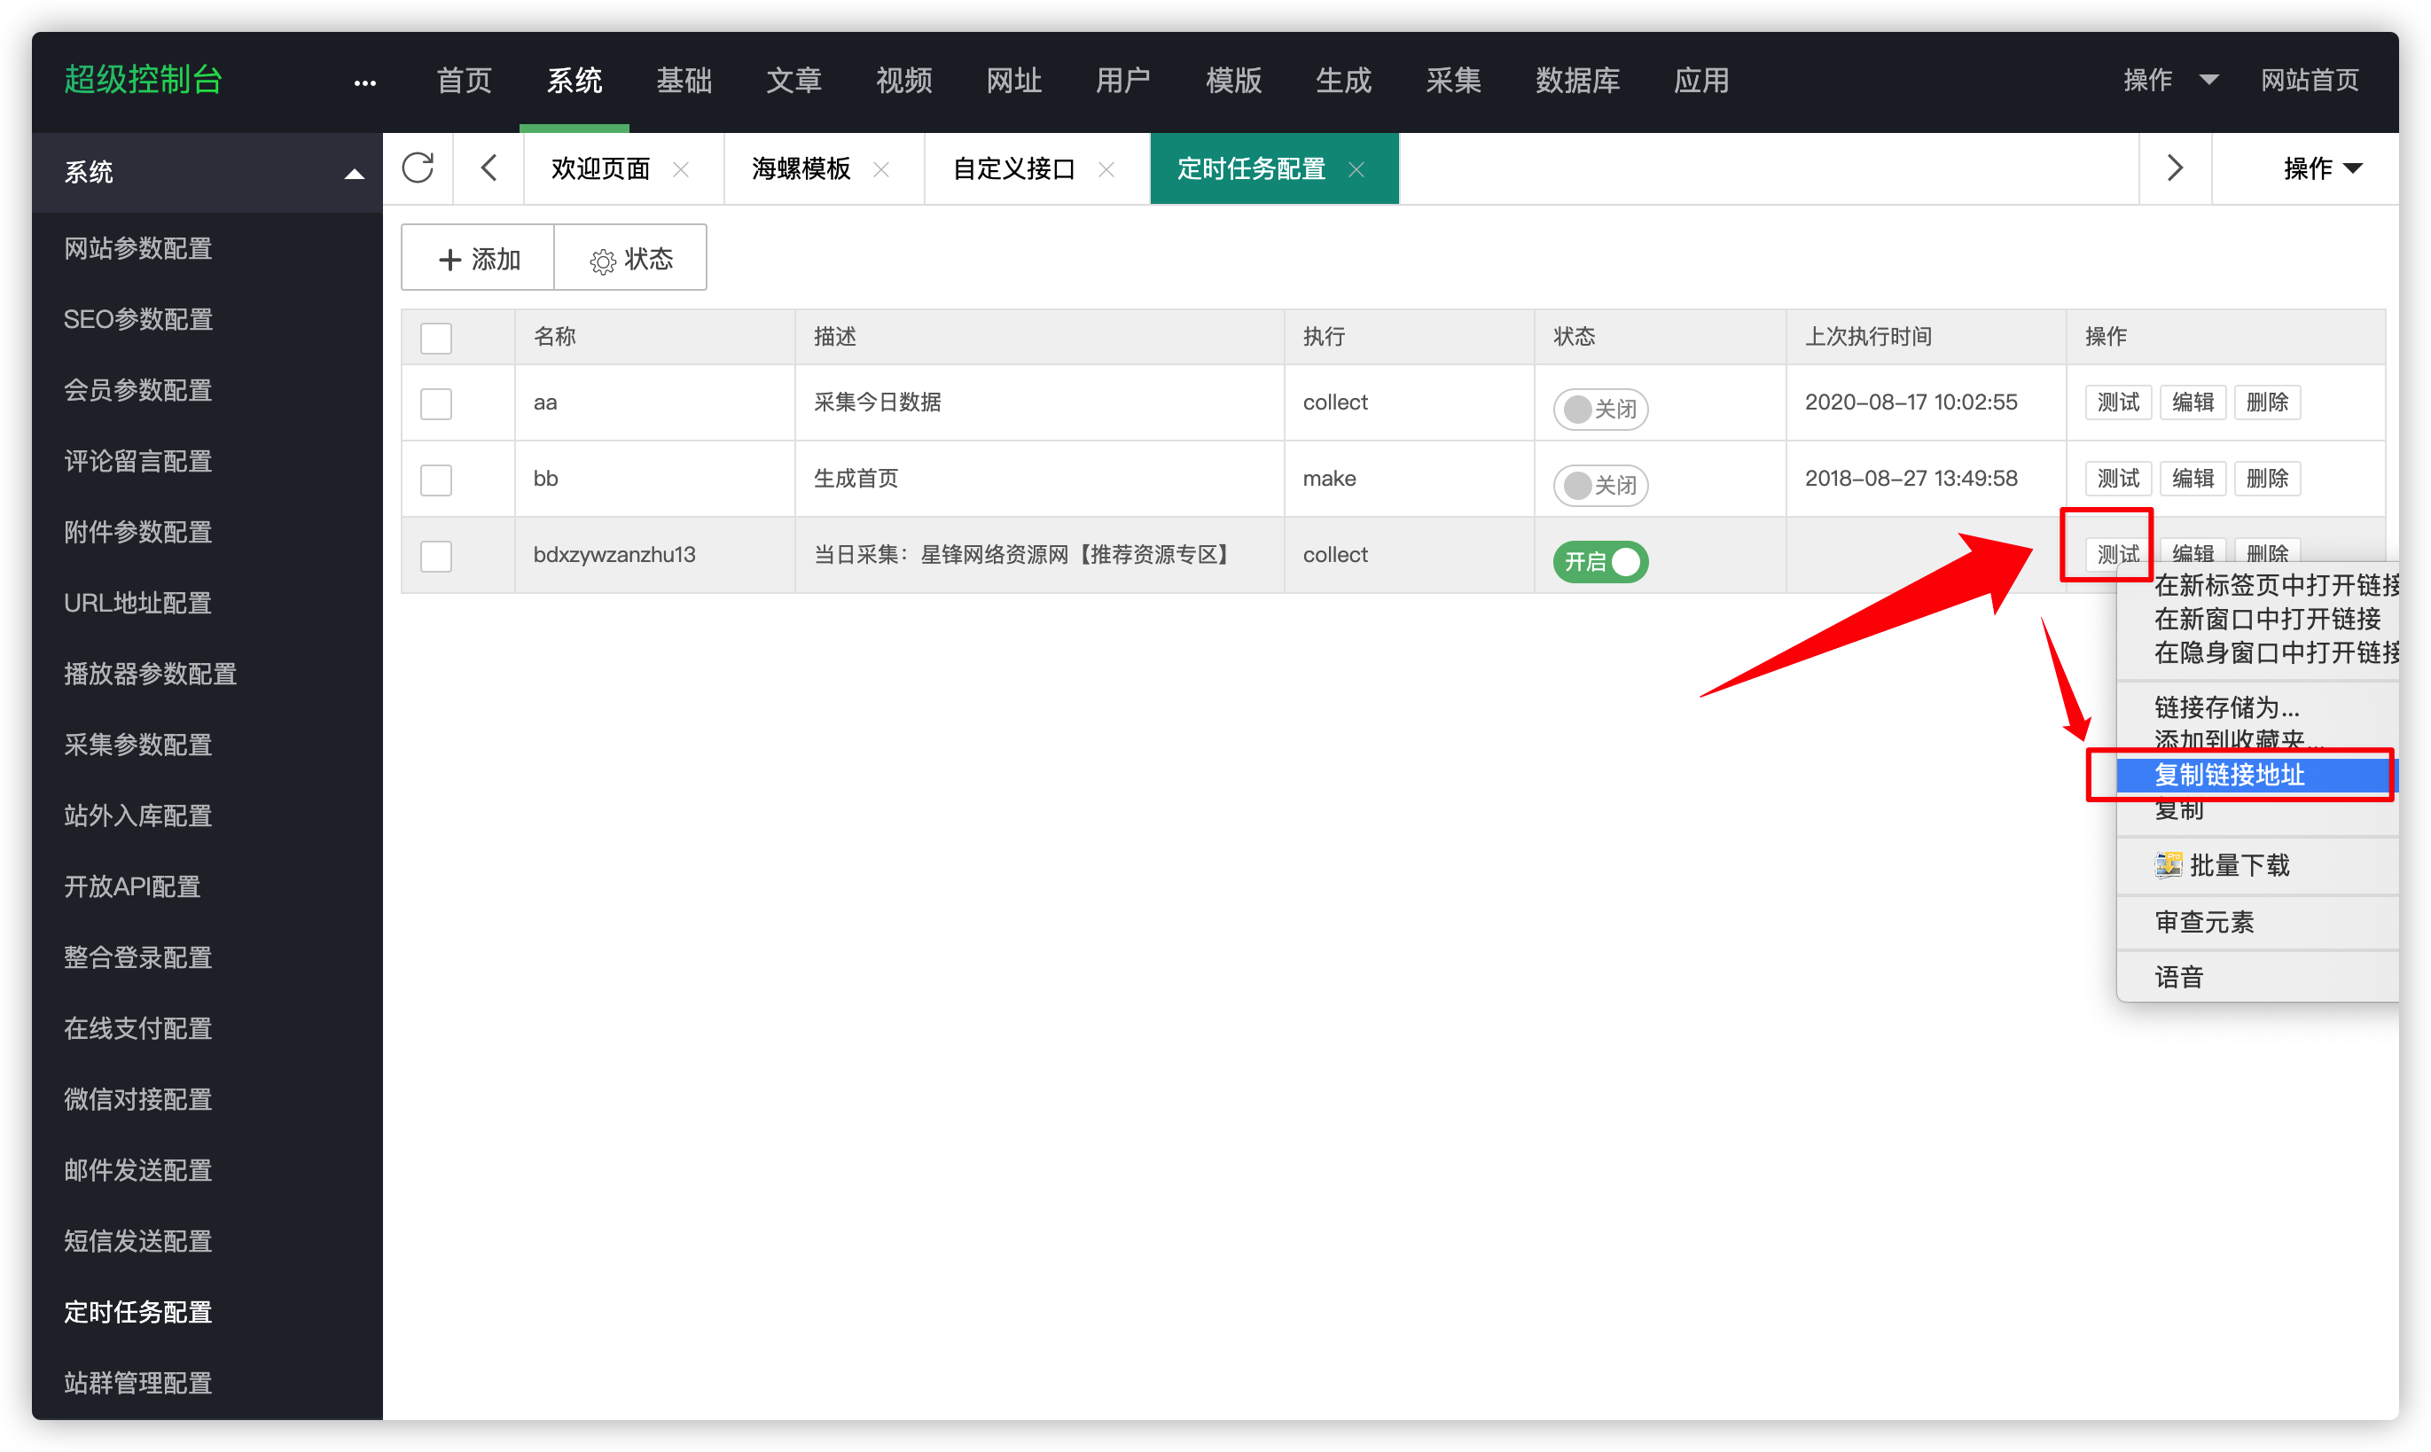Collapse the 系统 sidebar section
2431x1452 pixels.
click(x=207, y=173)
